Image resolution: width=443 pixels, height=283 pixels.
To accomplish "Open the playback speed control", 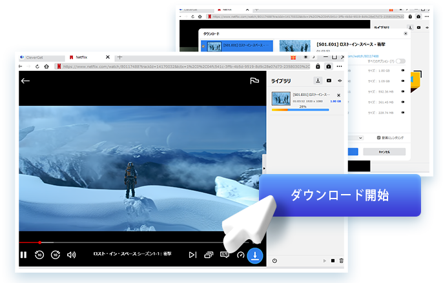I will click(240, 255).
